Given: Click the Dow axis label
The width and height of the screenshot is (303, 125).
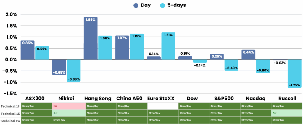Looking at the screenshot, I should pyautogui.click(x=192, y=98).
